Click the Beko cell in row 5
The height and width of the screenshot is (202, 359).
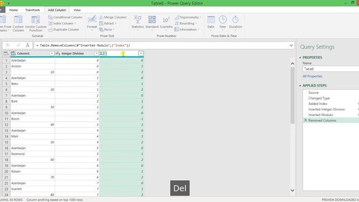(x=33, y=84)
